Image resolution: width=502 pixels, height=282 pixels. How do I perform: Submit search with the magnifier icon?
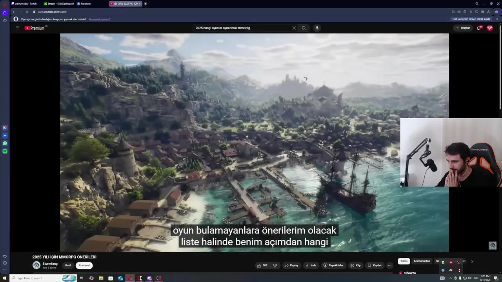tap(304, 28)
